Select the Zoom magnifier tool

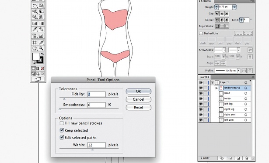click(41, 48)
